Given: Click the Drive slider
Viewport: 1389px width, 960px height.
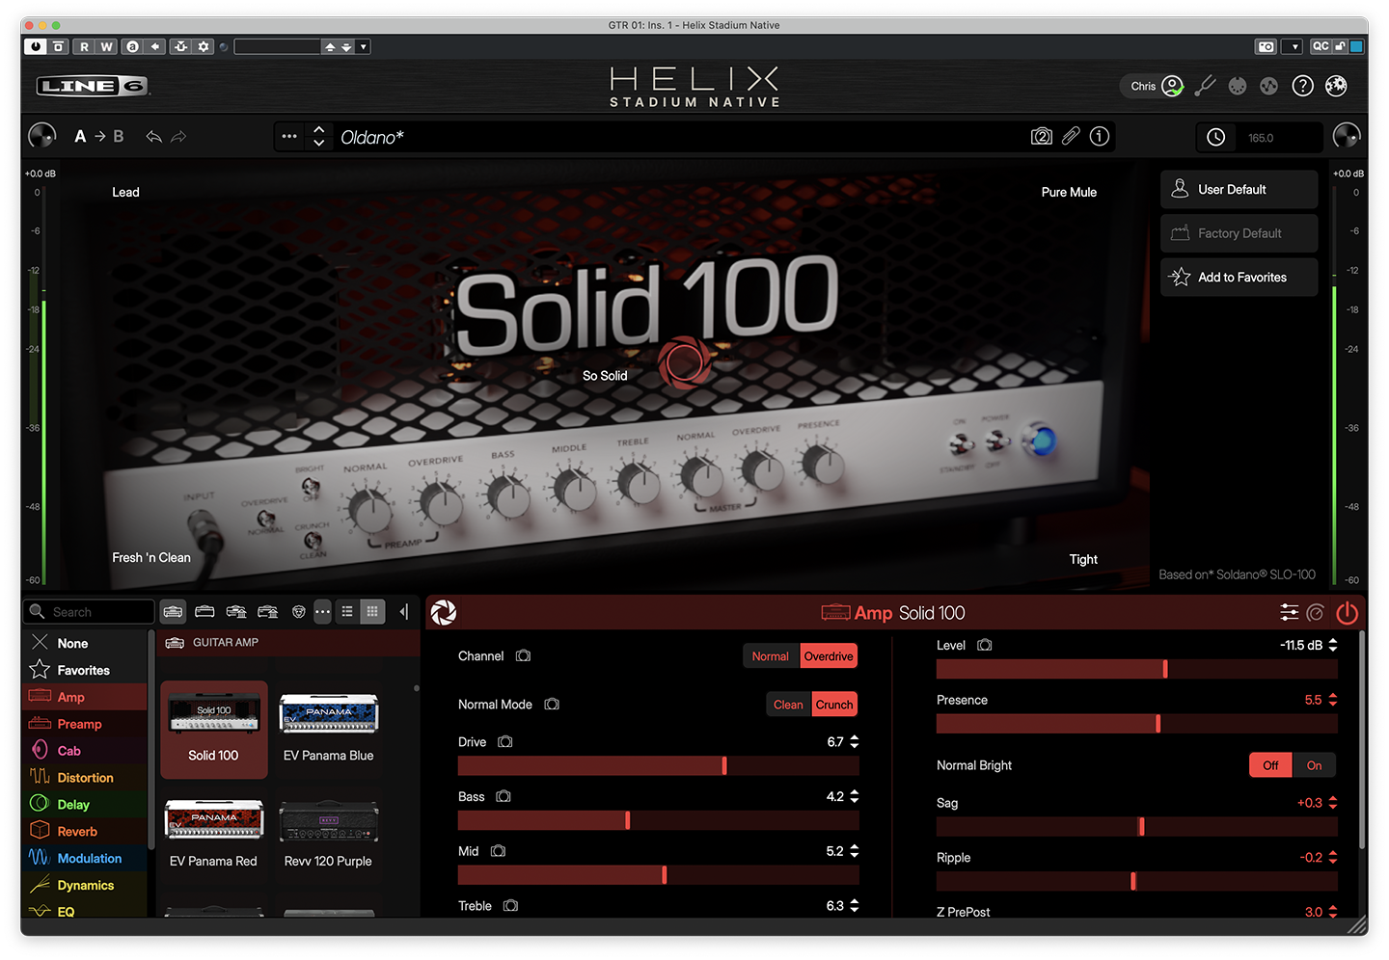Looking at the screenshot, I should pos(659,765).
